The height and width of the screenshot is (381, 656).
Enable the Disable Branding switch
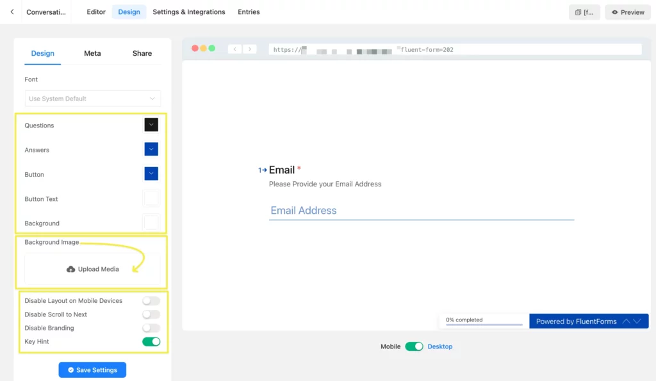151,328
